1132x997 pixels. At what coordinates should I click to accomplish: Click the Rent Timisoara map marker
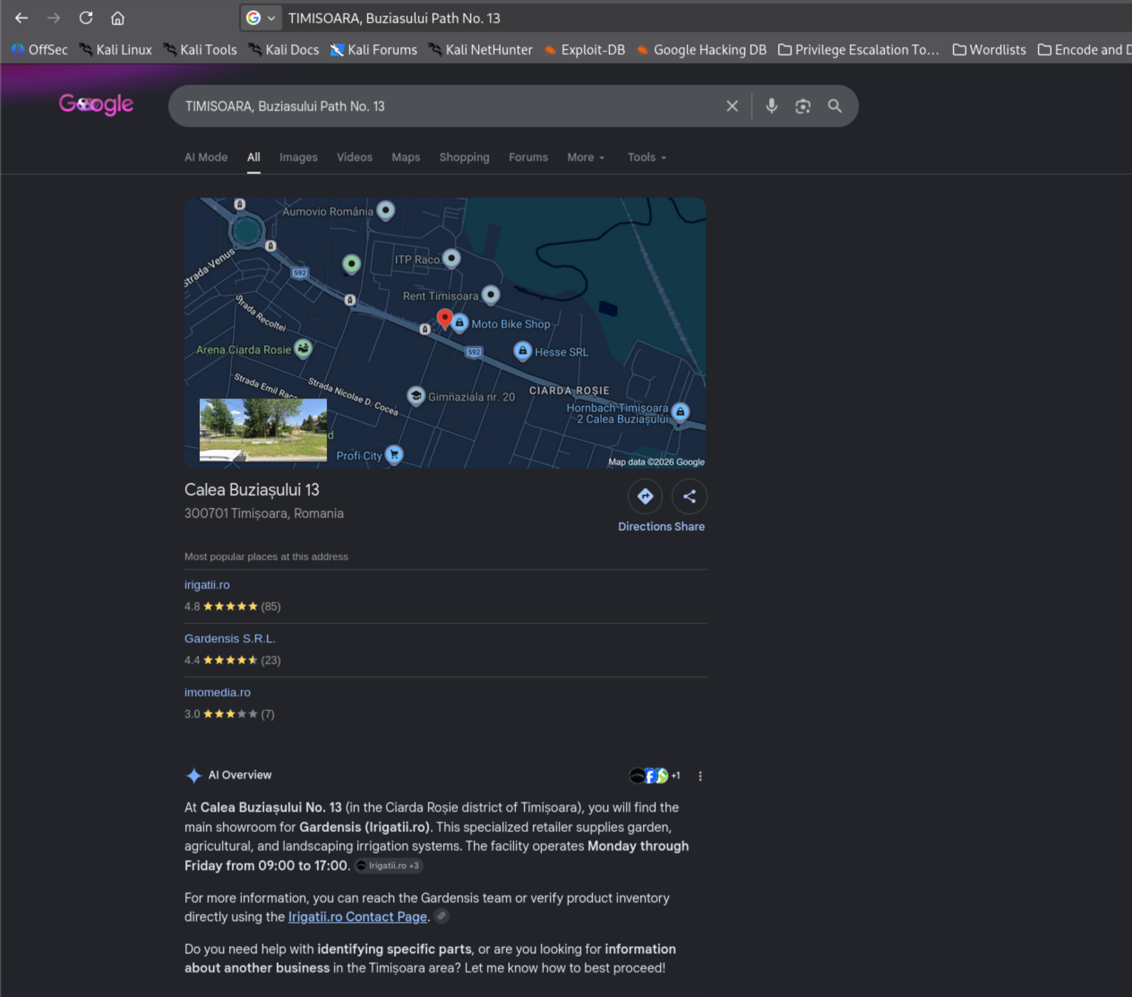(x=491, y=294)
